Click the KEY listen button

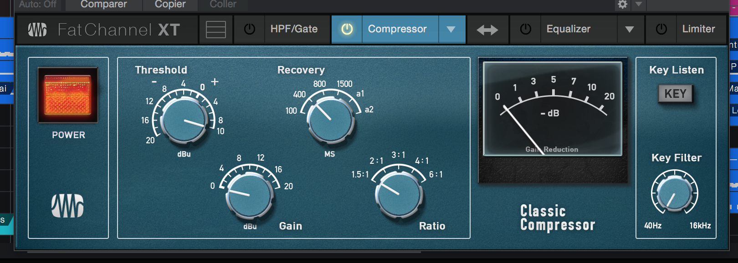(x=675, y=94)
